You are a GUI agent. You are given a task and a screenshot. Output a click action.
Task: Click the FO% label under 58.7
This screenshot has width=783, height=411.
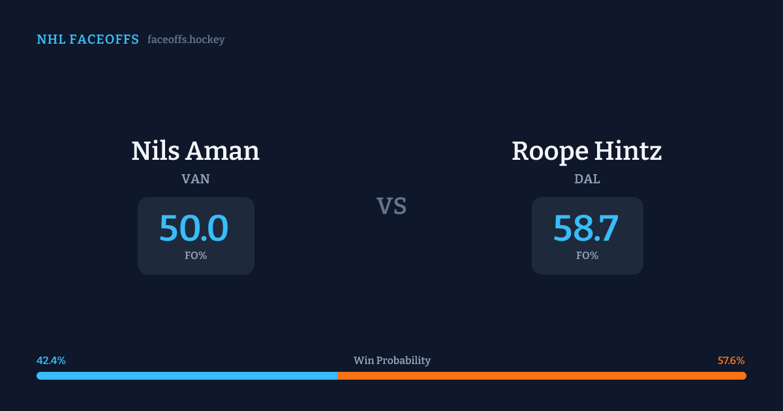tap(587, 256)
